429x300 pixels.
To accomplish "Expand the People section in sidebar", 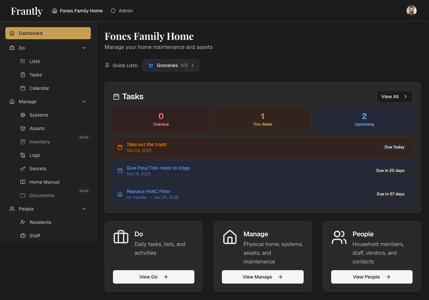I will (84, 209).
